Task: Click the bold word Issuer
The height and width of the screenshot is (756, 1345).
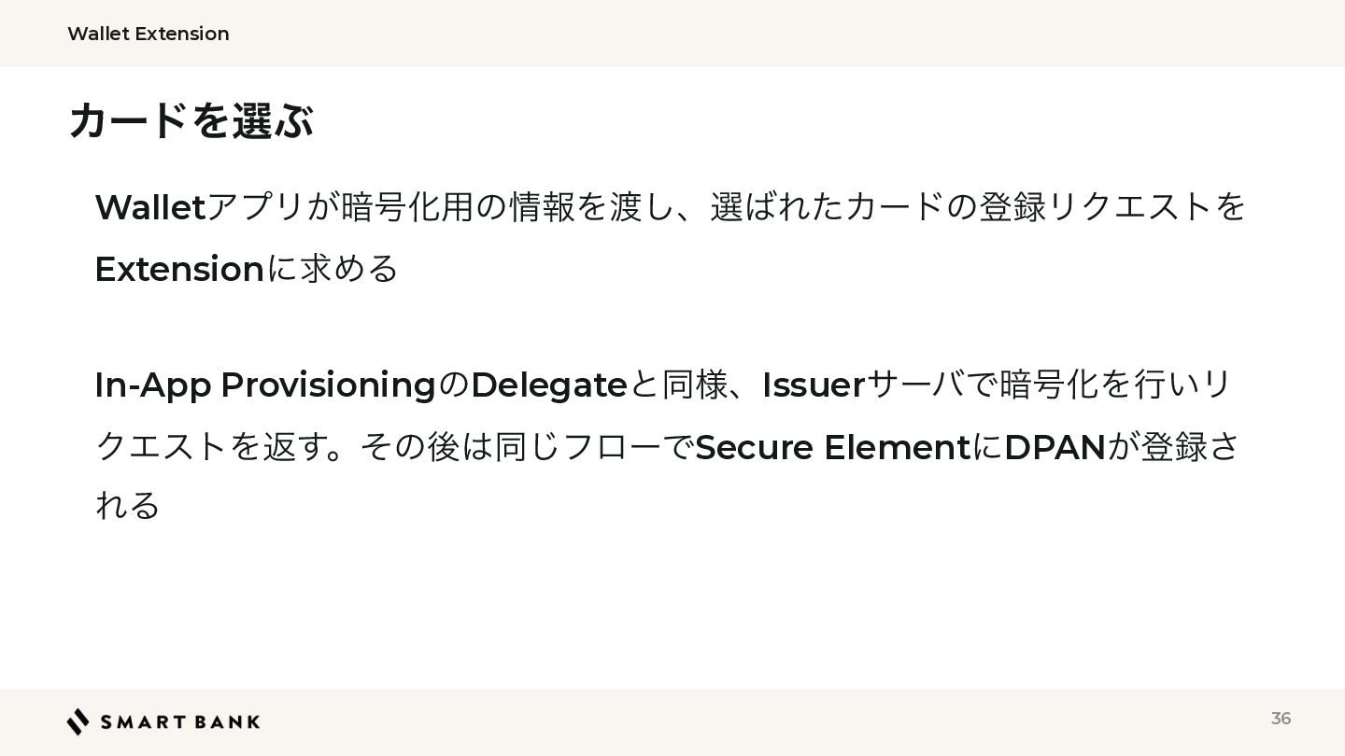Action: [814, 385]
